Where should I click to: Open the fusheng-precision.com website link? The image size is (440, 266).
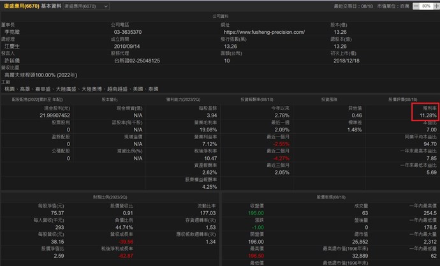tap(263, 32)
